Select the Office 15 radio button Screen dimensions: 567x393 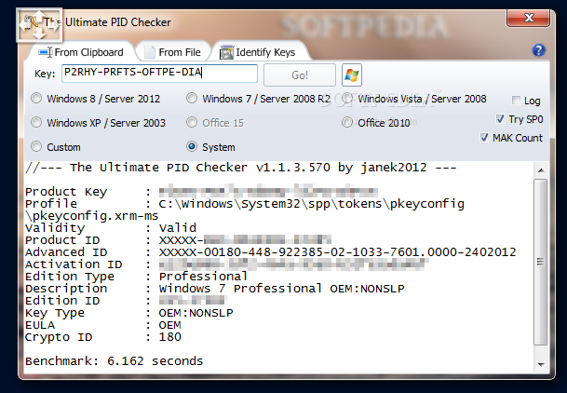[192, 123]
